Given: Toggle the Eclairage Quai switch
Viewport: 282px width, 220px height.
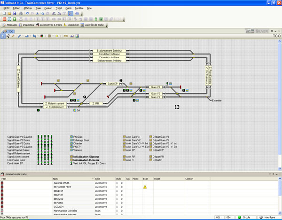Looking at the screenshot, I should pyautogui.click(x=71, y=140).
